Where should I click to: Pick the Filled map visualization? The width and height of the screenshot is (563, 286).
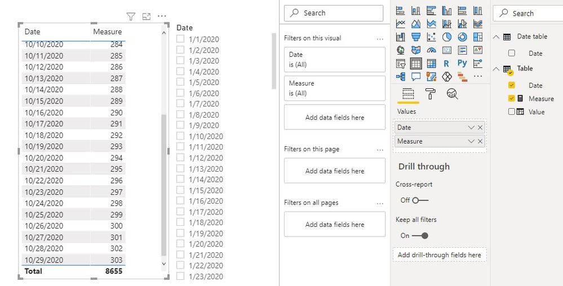pyautogui.click(x=416, y=50)
